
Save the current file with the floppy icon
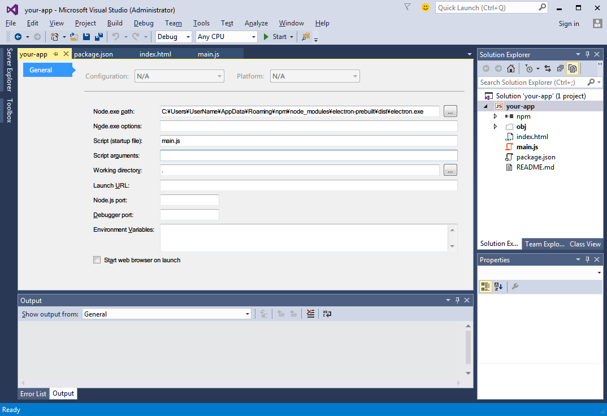pyautogui.click(x=86, y=37)
